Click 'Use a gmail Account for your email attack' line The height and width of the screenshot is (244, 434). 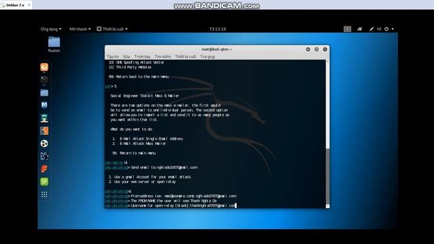(150, 177)
